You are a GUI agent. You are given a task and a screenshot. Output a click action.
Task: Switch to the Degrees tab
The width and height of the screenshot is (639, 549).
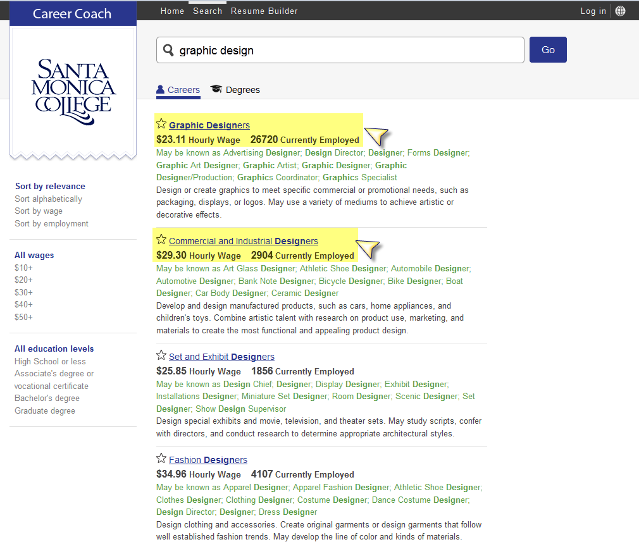coord(242,89)
